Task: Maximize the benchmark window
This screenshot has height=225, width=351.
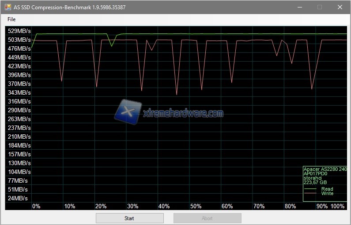Action: pos(320,7)
